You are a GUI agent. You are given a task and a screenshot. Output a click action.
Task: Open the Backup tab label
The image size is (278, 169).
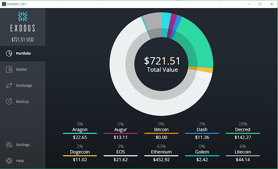22,101
